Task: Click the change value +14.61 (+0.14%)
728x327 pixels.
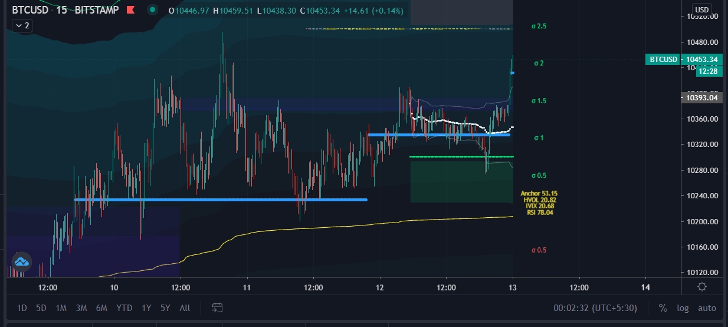Action: (x=373, y=11)
